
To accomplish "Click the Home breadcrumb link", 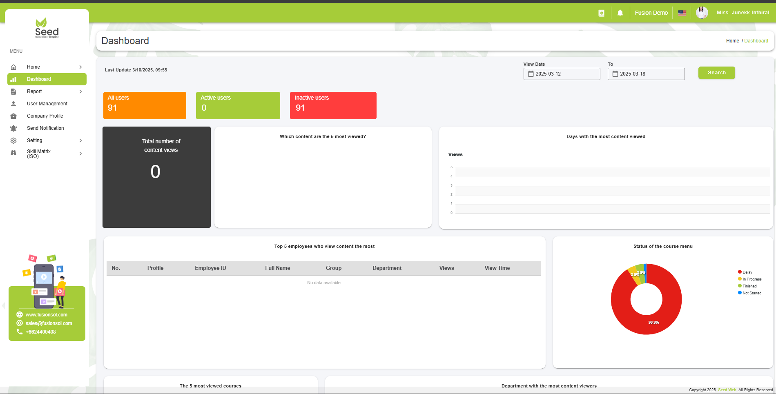I will [732, 41].
